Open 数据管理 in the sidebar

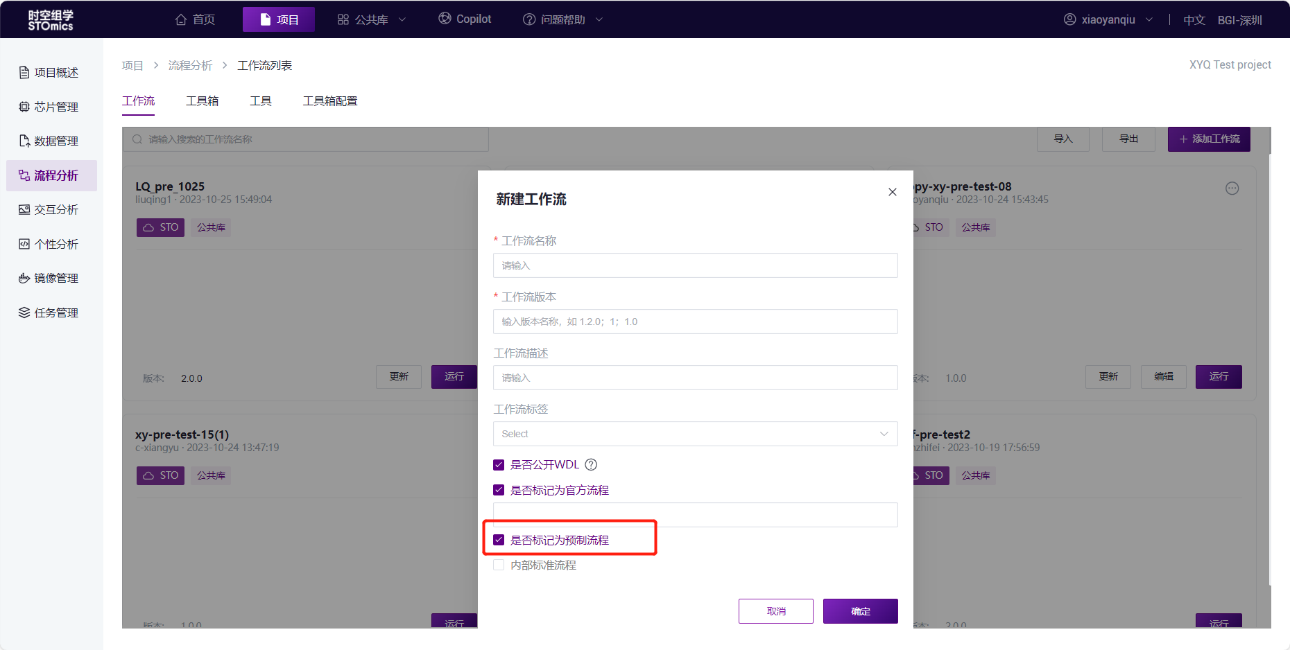51,141
